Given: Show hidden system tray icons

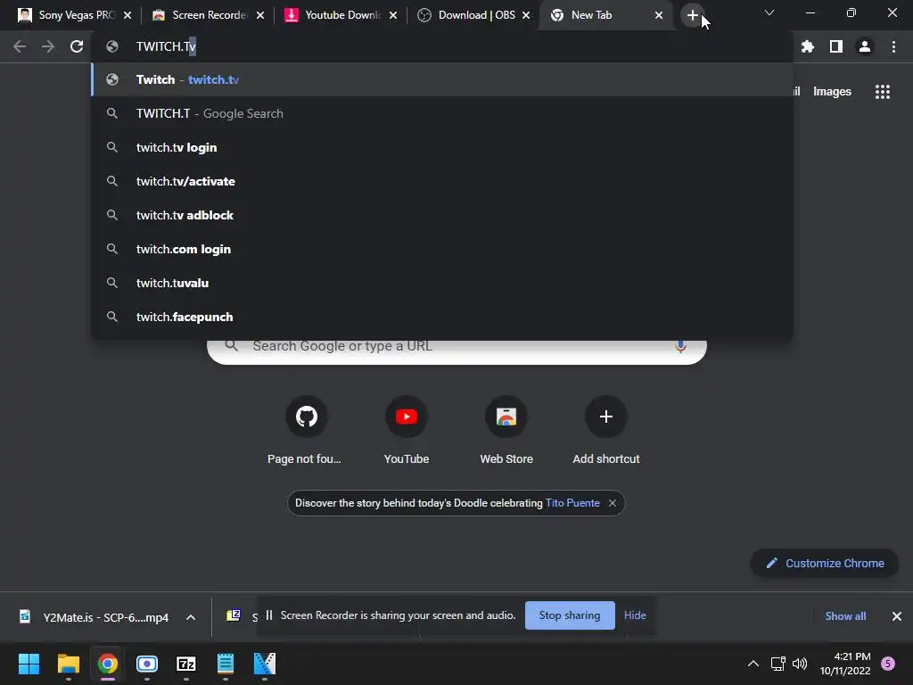Looking at the screenshot, I should pyautogui.click(x=753, y=664).
